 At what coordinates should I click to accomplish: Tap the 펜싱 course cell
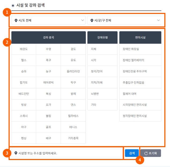point(24,138)
